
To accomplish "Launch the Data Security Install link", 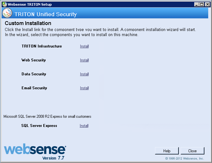I will [x=84, y=74].
